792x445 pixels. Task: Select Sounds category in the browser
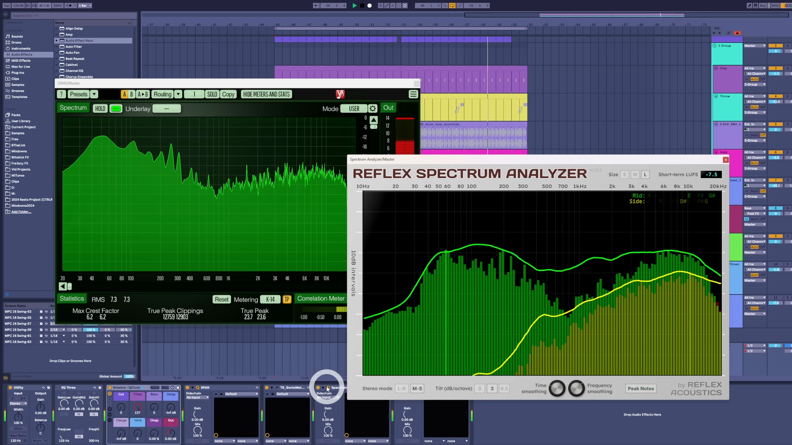[x=17, y=36]
